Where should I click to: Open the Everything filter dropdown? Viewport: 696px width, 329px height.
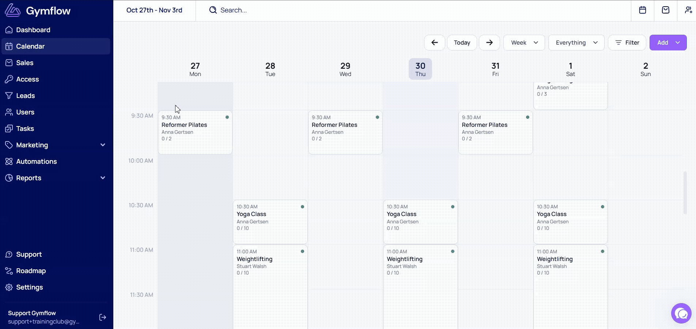tap(576, 43)
